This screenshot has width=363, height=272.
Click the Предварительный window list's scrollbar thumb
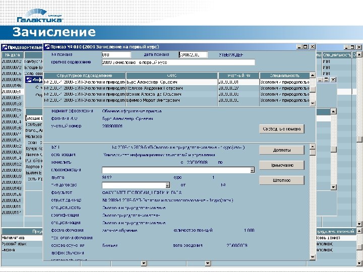click(x=359, y=139)
